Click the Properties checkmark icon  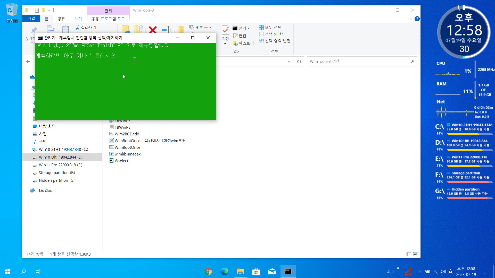tap(225, 30)
